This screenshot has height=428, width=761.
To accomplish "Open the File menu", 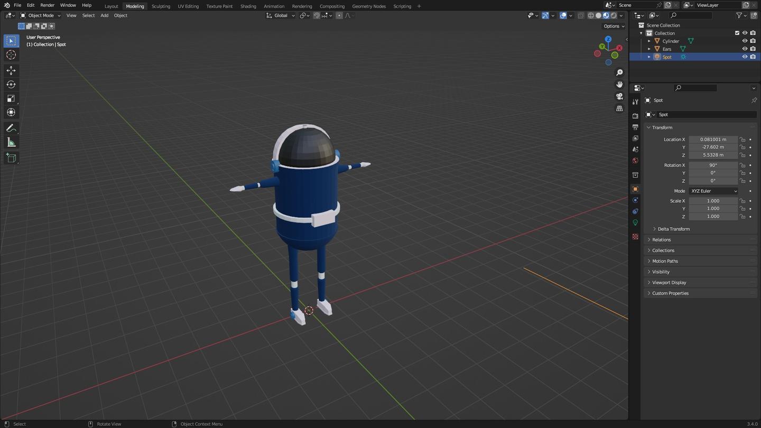I will pos(17,5).
